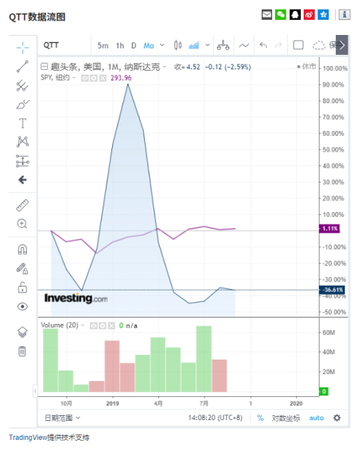Toggle hide all drawings eye icon
358x451 pixels.
22,306
